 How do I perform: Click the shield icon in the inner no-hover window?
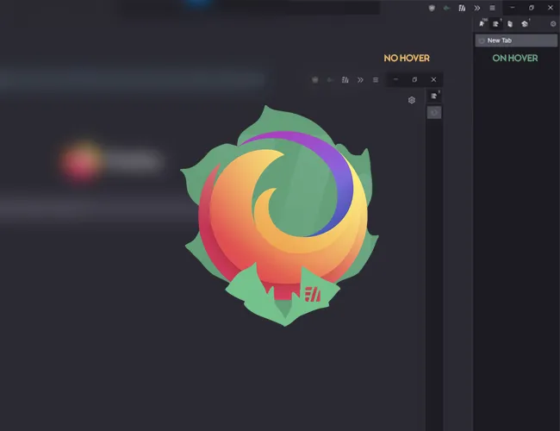[x=315, y=79]
